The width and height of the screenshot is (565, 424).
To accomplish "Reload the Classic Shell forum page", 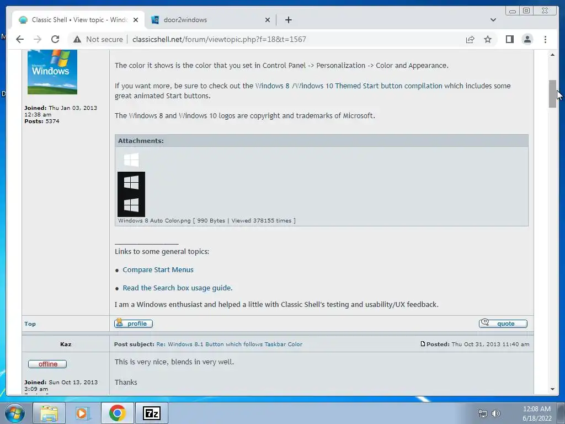I will (55, 39).
